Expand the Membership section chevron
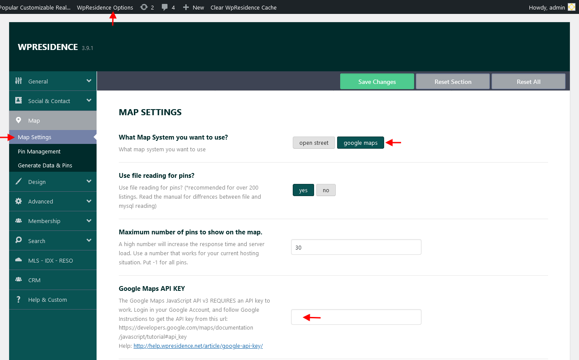 [x=89, y=221]
